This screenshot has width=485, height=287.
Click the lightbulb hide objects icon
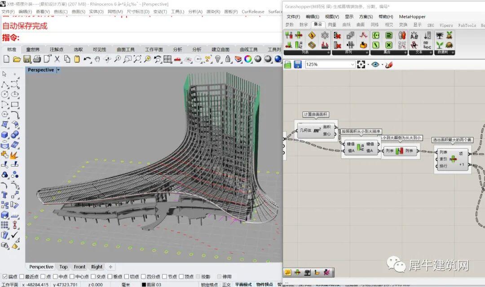point(218,59)
